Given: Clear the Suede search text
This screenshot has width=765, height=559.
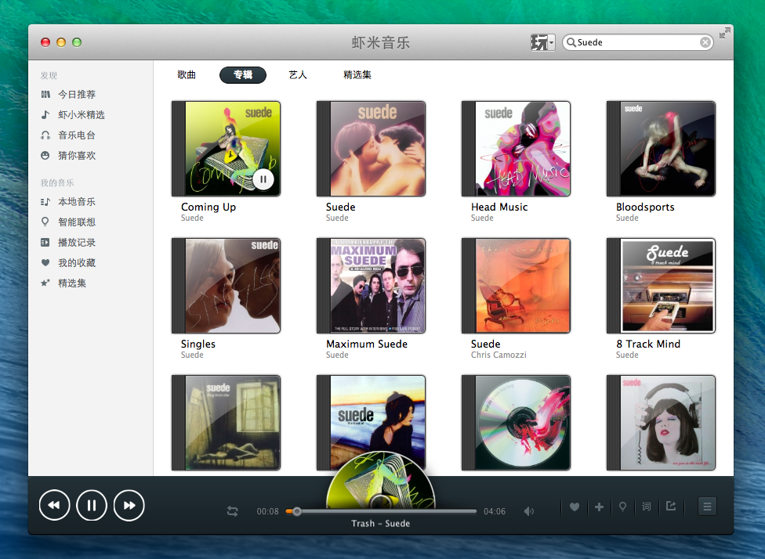Looking at the screenshot, I should click(x=705, y=42).
